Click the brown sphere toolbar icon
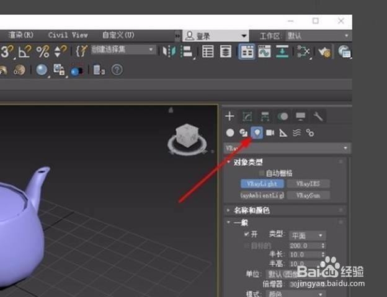The width and height of the screenshot is (387, 297). [19, 70]
